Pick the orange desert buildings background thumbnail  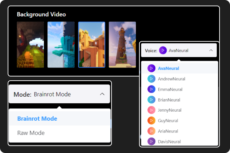tap(92, 45)
